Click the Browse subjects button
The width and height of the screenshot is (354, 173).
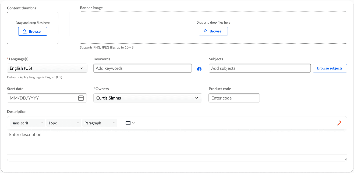(330, 68)
